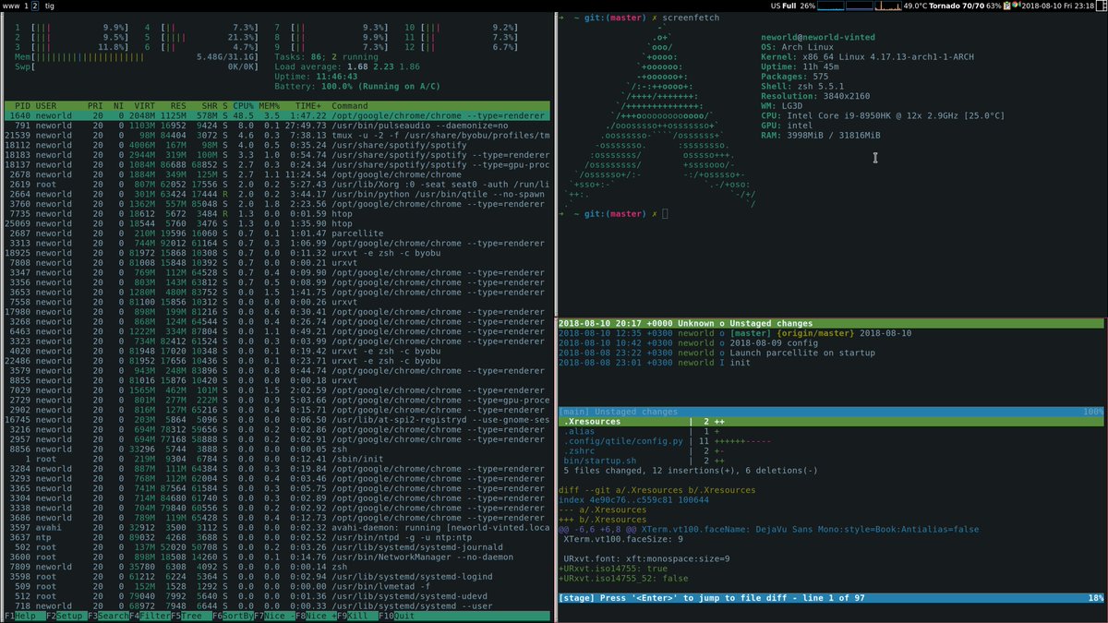Select the parcellite process row
The height and width of the screenshot is (623, 1108).
tap(277, 234)
